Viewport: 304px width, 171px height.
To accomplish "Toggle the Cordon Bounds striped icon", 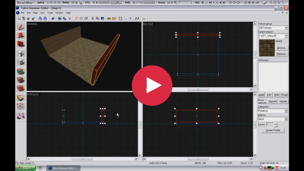I will 109,18.
